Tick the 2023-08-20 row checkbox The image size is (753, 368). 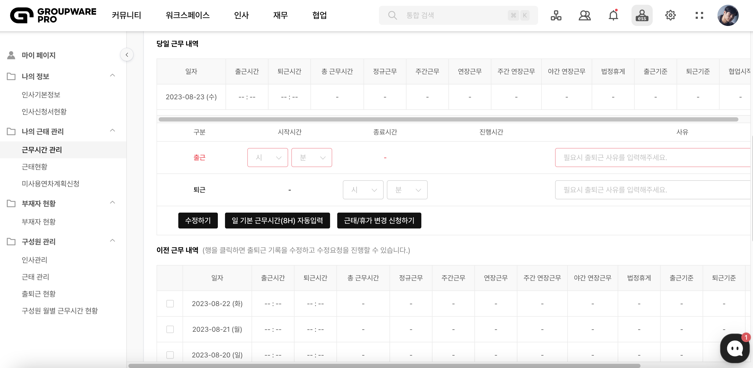click(170, 355)
